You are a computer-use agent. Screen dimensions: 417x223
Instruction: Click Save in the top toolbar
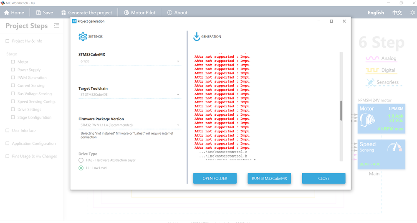(45, 13)
